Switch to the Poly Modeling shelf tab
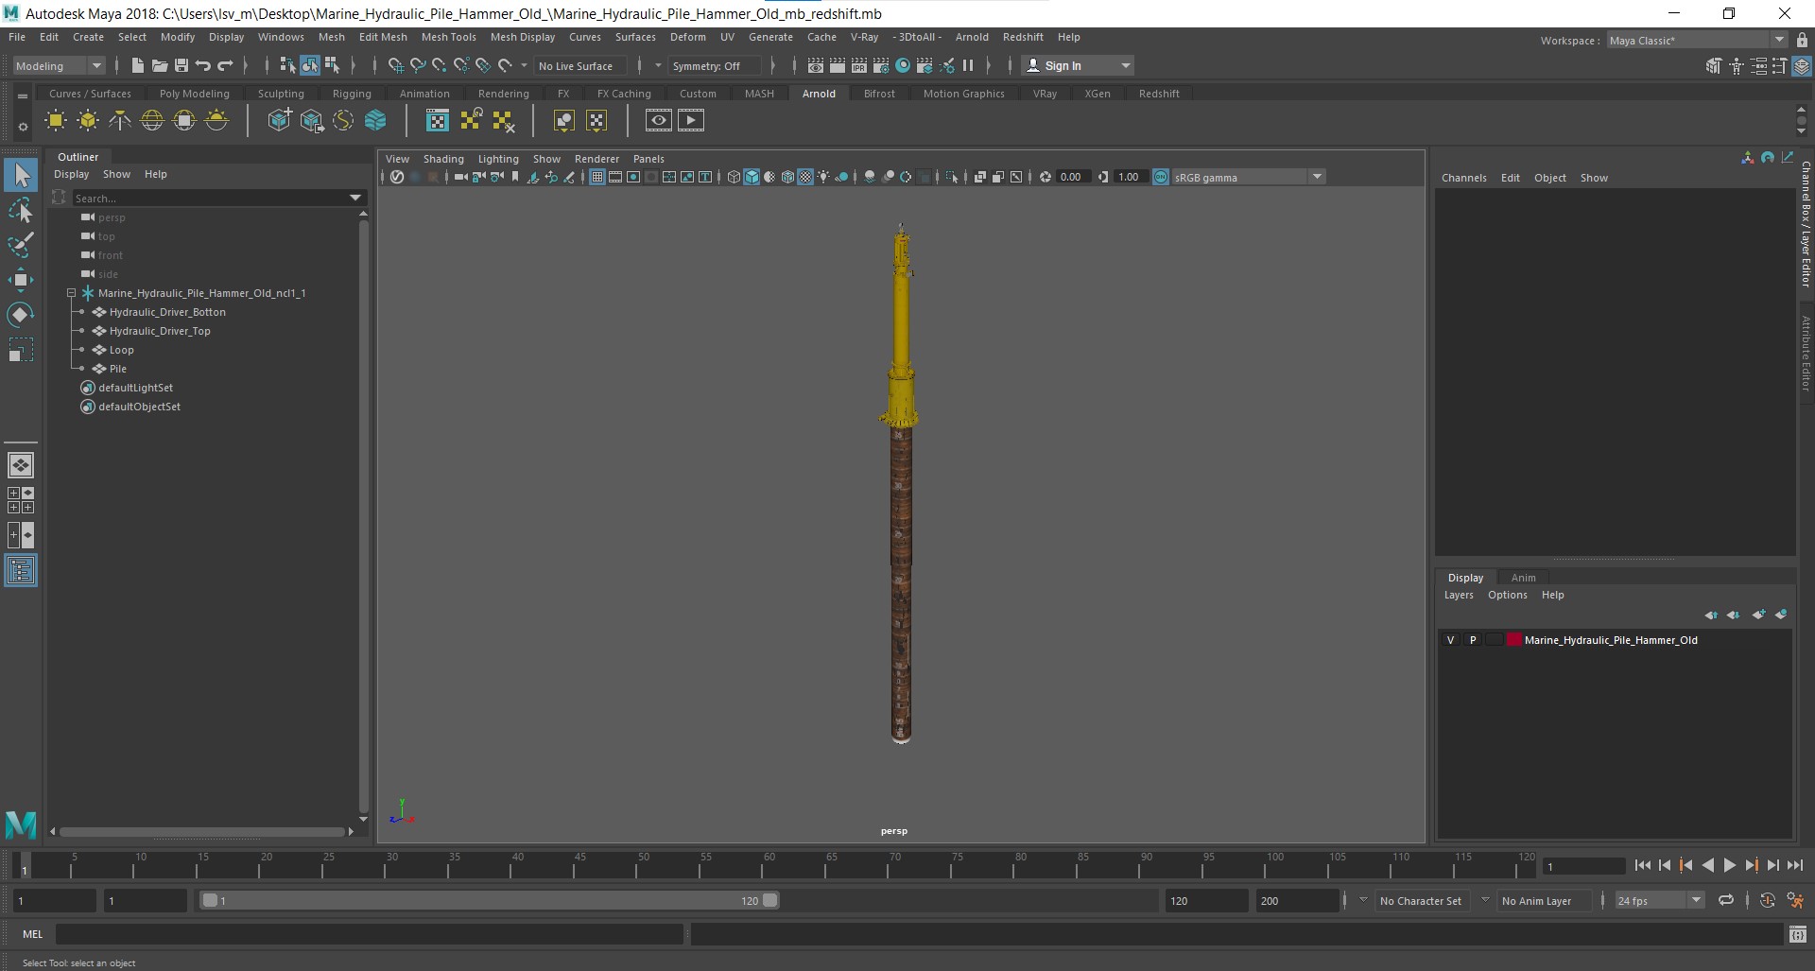 195,94
